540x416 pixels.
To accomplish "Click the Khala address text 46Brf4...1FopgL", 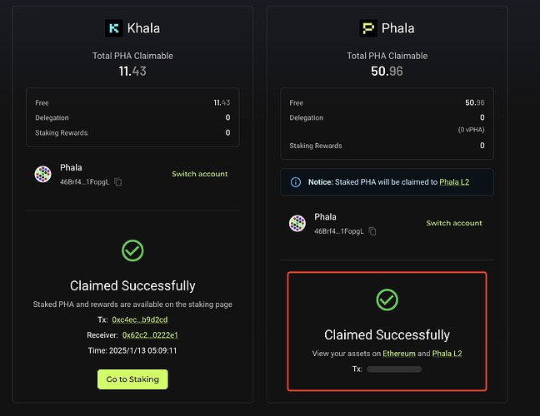I will [x=84, y=181].
